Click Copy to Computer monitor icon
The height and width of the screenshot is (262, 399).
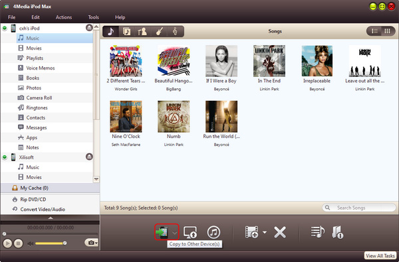pos(190,232)
